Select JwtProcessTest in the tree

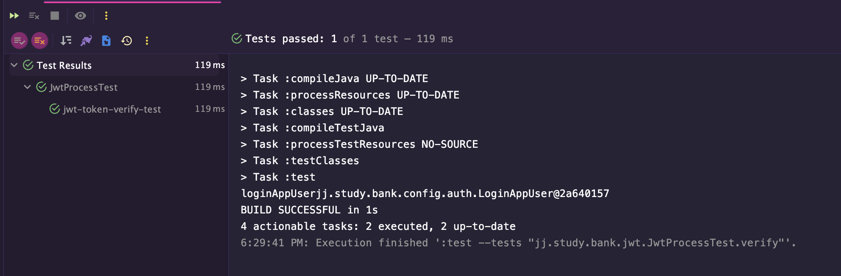pos(83,87)
